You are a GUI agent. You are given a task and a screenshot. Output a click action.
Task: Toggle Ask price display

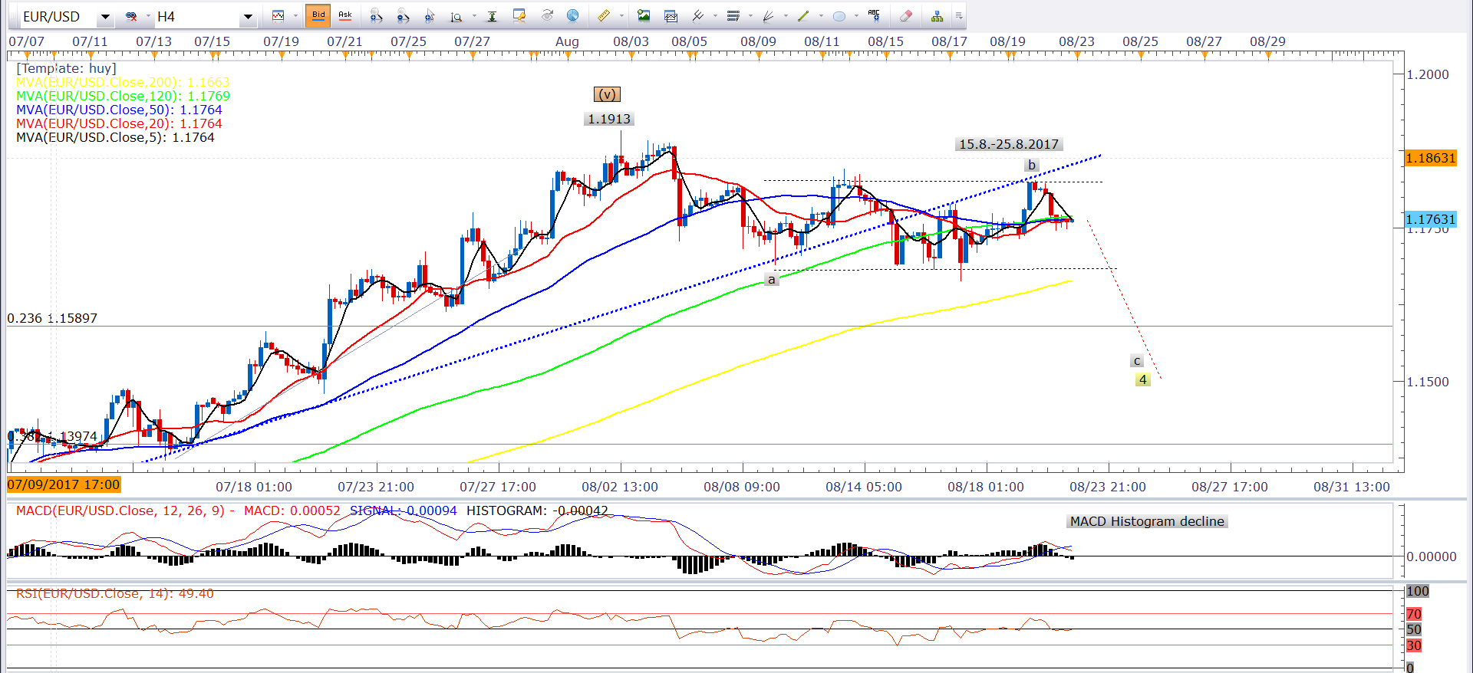(345, 15)
